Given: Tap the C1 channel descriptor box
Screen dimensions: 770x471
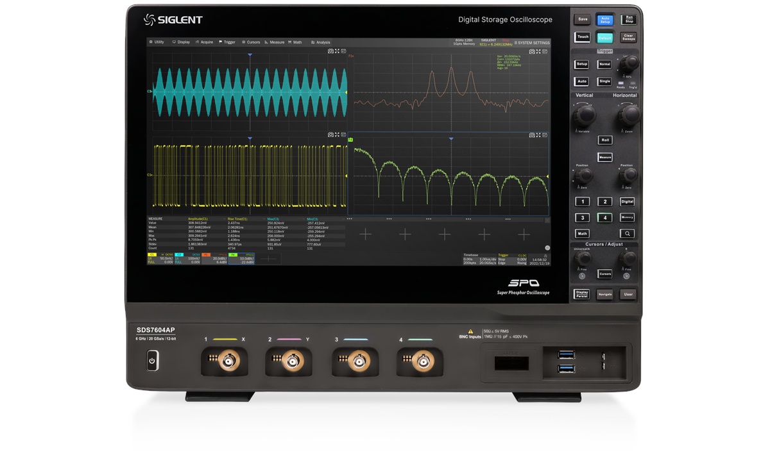Looking at the screenshot, I should pos(160,258).
